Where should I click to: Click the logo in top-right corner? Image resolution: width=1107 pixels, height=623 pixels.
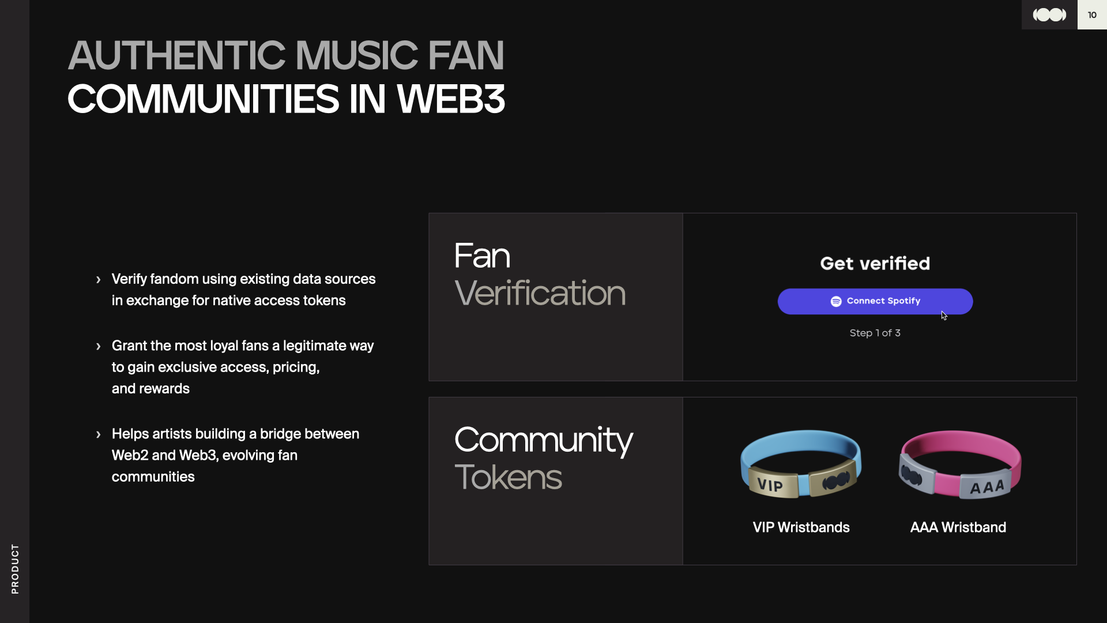point(1049,15)
